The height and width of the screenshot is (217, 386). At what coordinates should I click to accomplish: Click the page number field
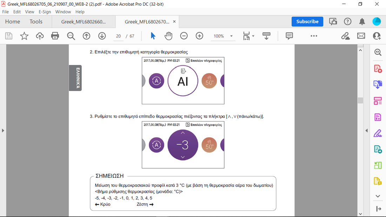(118, 36)
